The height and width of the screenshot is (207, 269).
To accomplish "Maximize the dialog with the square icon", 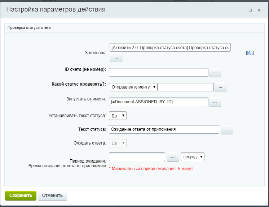I will click(250, 10).
